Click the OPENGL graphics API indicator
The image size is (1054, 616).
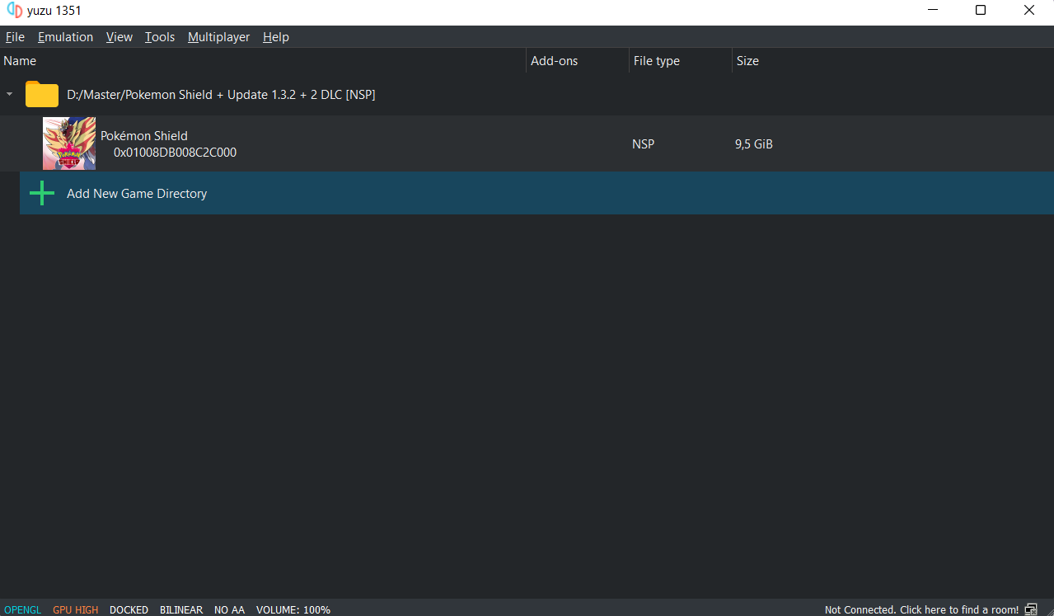tap(22, 609)
